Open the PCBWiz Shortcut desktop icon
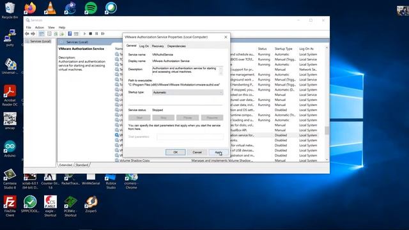 (70, 206)
